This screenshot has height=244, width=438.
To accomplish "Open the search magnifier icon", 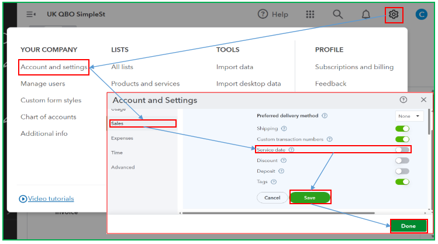I will click(338, 14).
